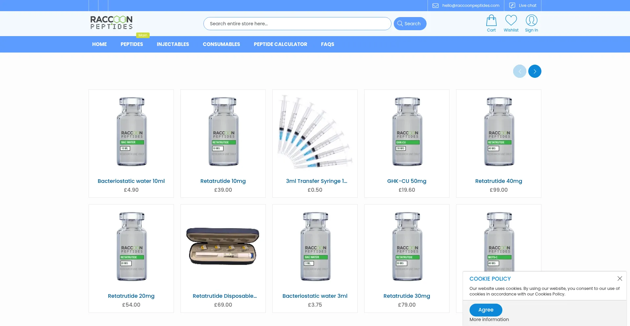Click the £0.50 price text
Viewport: 630px width, 326px height.
point(315,190)
